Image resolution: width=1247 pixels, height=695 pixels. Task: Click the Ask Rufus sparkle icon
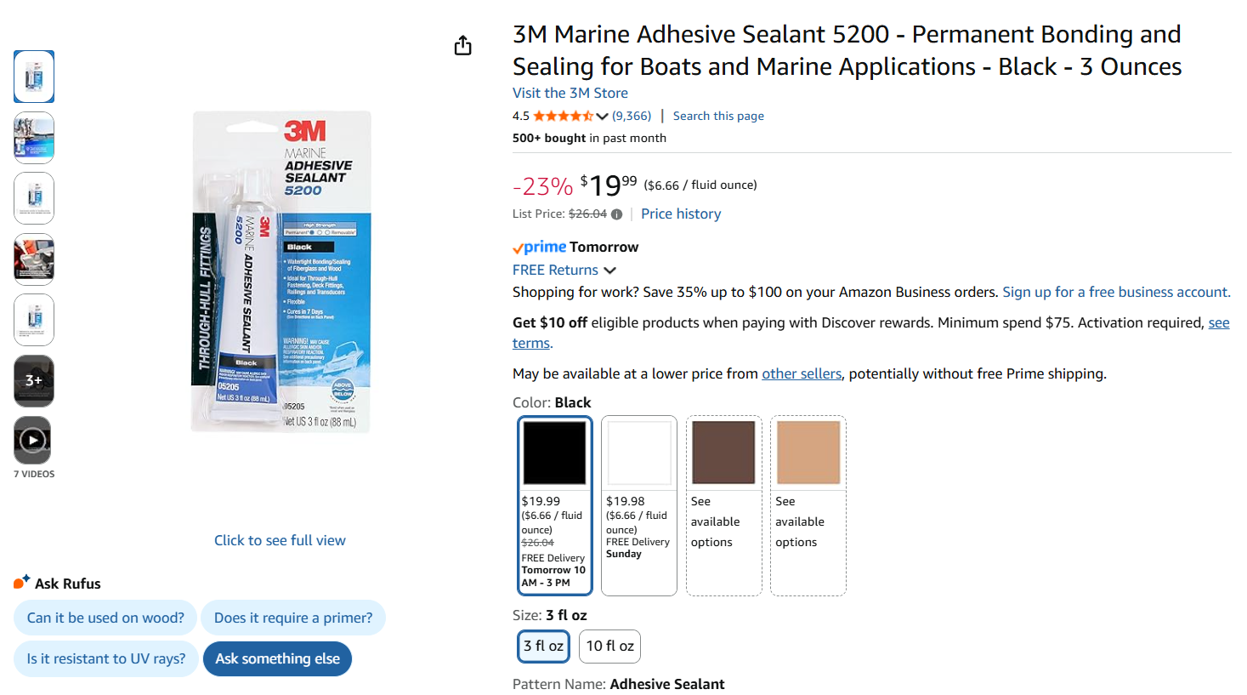(21, 582)
